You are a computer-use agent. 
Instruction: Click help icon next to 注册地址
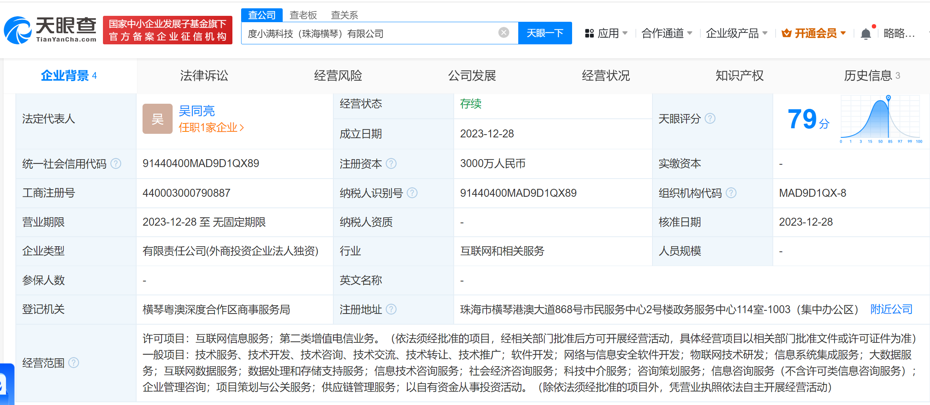(391, 310)
